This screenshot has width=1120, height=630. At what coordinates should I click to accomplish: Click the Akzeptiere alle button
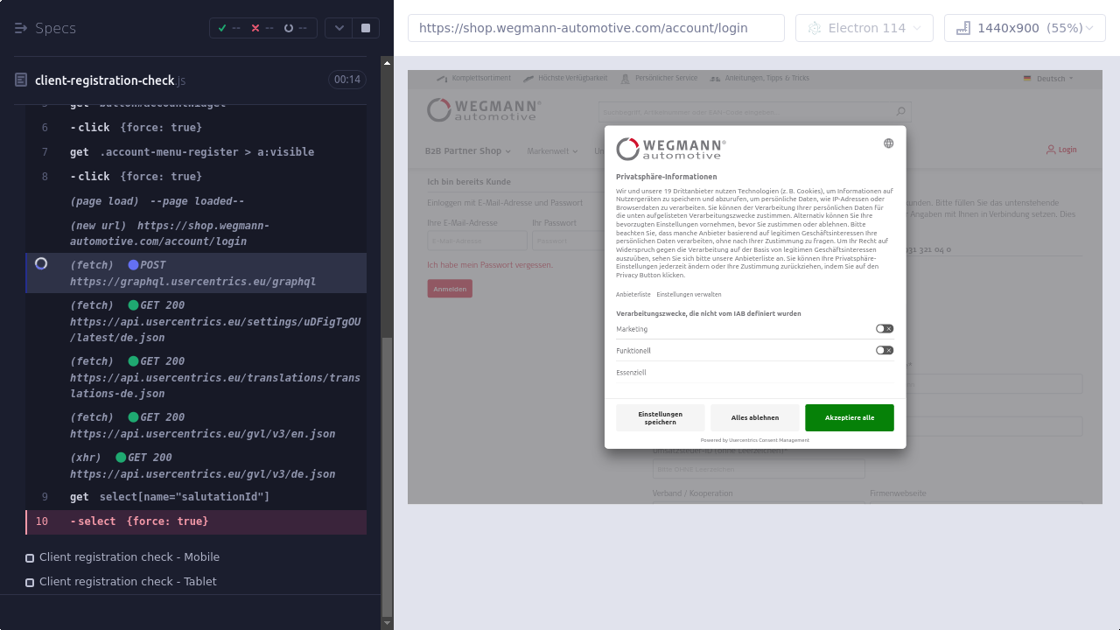(x=849, y=417)
